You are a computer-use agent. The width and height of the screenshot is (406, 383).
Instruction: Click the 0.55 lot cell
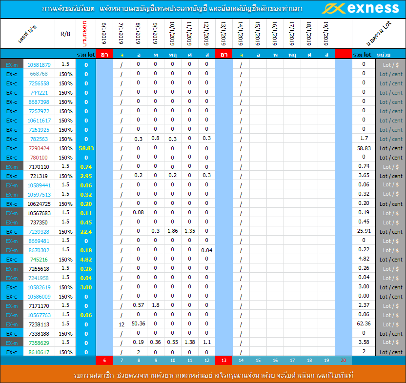pos(172,343)
